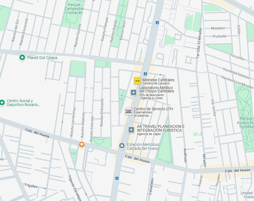Viewport: 254px width, 201px height.
Task: Click the Rancho Cocuite street name
Action: point(77,35)
